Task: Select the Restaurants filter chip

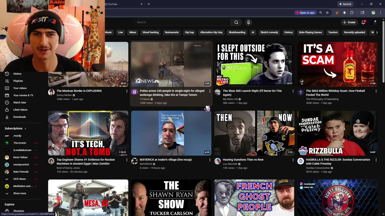Action: (x=172, y=32)
